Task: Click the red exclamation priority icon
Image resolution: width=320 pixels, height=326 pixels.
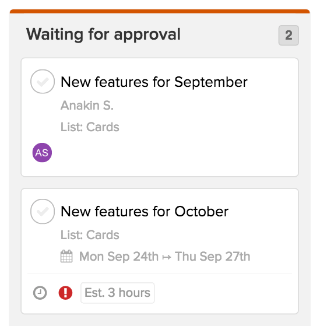Action: coord(65,293)
